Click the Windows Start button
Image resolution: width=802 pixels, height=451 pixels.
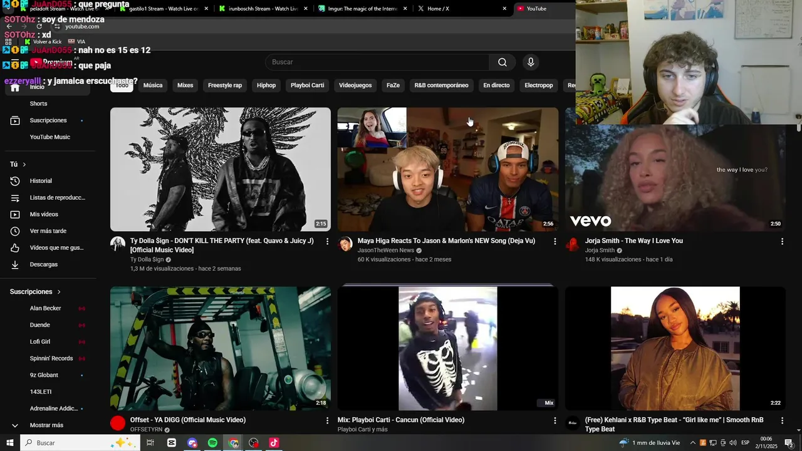point(10,443)
